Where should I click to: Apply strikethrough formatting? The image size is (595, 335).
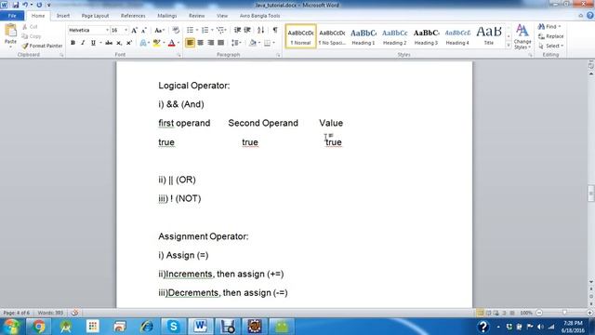[x=109, y=43]
